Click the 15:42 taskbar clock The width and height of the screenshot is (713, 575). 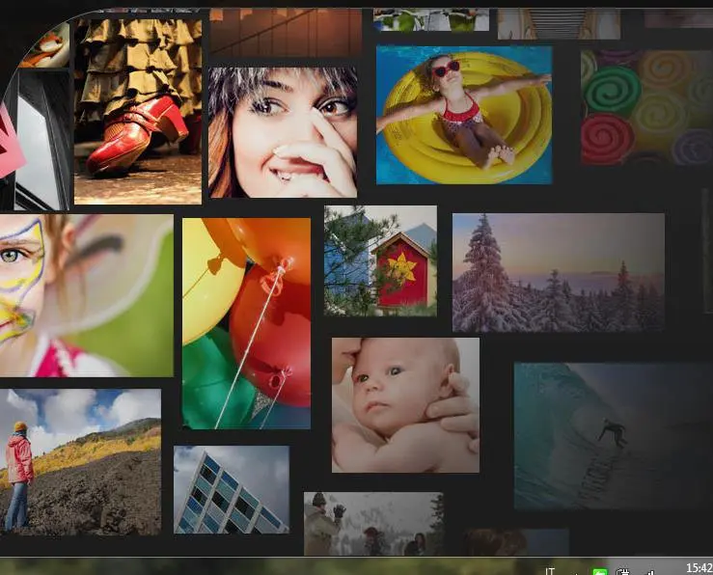click(x=699, y=568)
